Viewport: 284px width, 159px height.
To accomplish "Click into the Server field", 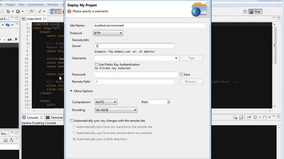I will coord(134,46).
